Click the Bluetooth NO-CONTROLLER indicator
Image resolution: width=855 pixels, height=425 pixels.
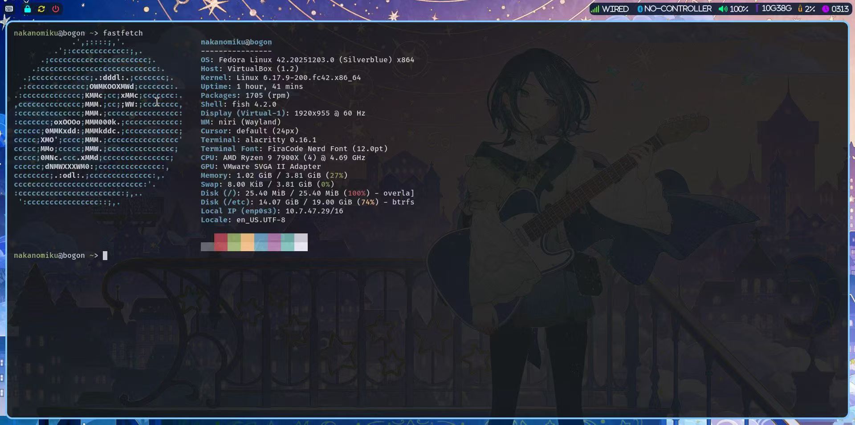click(x=674, y=9)
